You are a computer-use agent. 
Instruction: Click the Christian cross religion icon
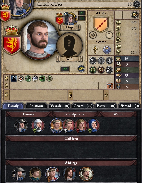pos(95,50)
